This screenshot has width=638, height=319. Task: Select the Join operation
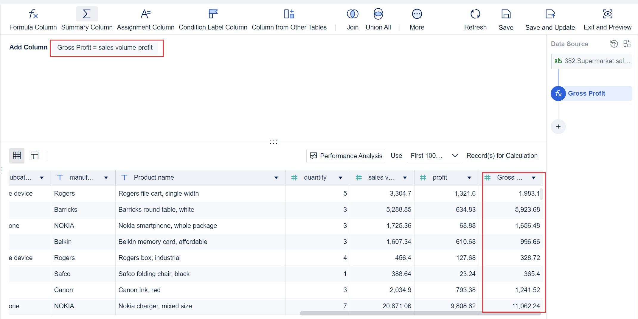[353, 19]
